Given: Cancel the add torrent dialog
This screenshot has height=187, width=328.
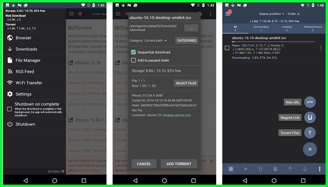Looking at the screenshot, I should coord(144,164).
